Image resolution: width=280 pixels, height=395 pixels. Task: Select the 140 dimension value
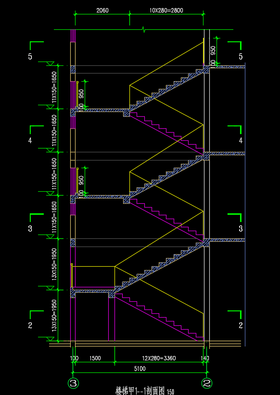pos(205,358)
